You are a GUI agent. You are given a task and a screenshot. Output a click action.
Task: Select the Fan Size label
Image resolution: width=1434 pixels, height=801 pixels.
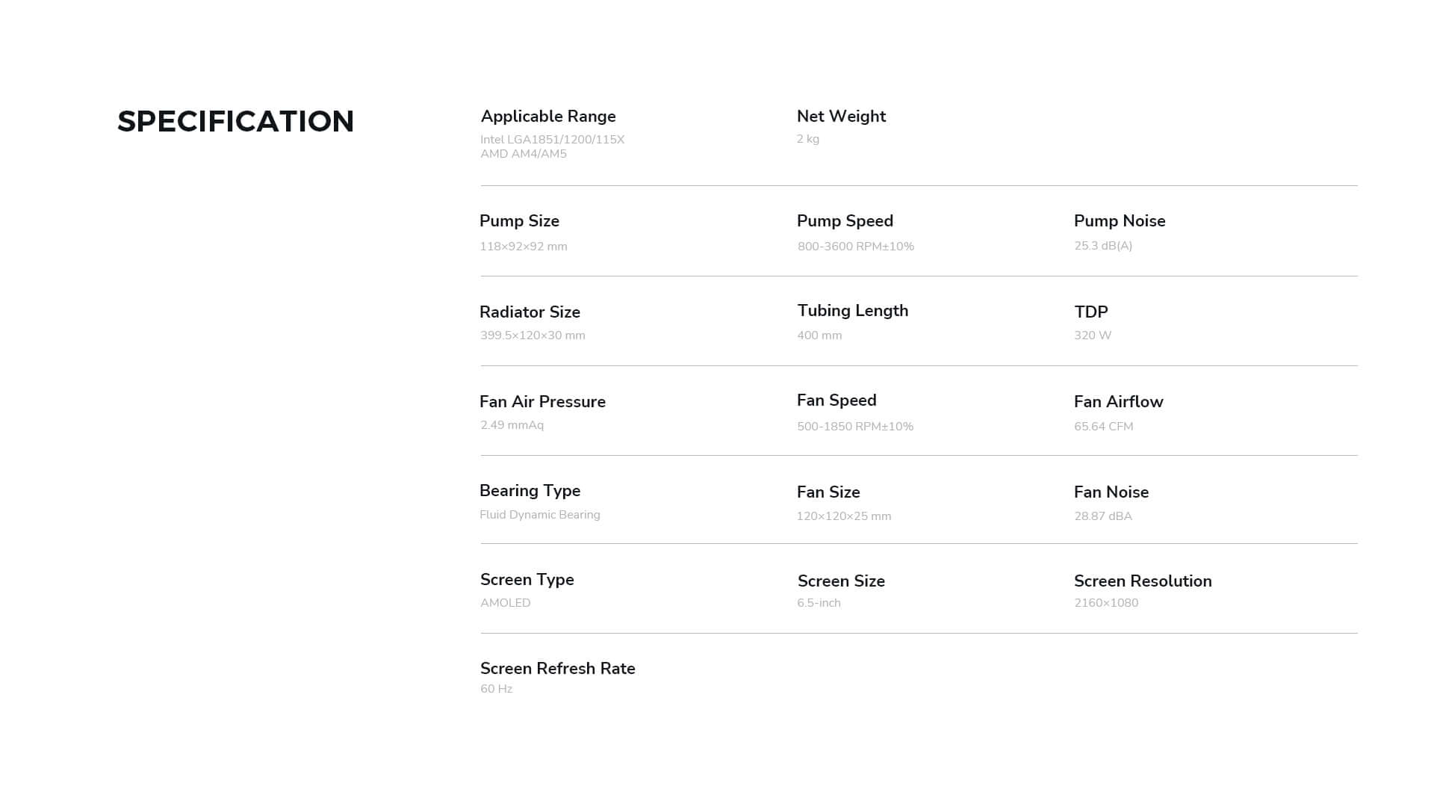coord(828,492)
